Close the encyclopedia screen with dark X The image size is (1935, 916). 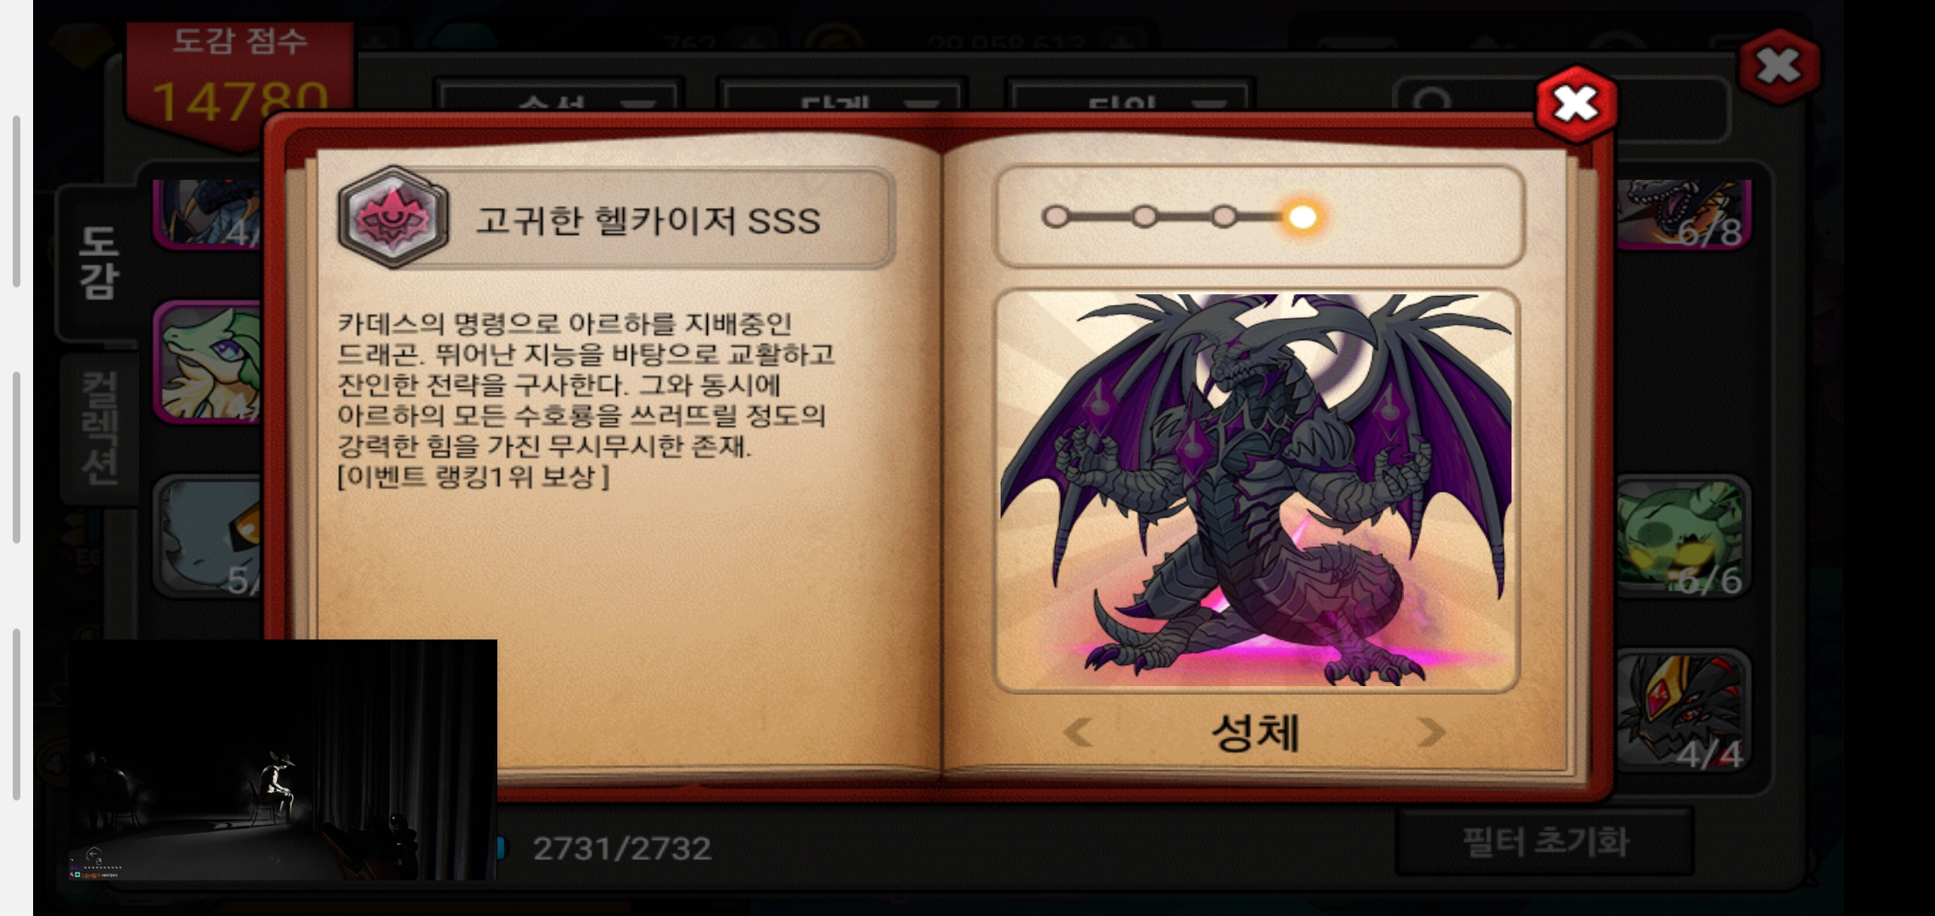point(1779,66)
